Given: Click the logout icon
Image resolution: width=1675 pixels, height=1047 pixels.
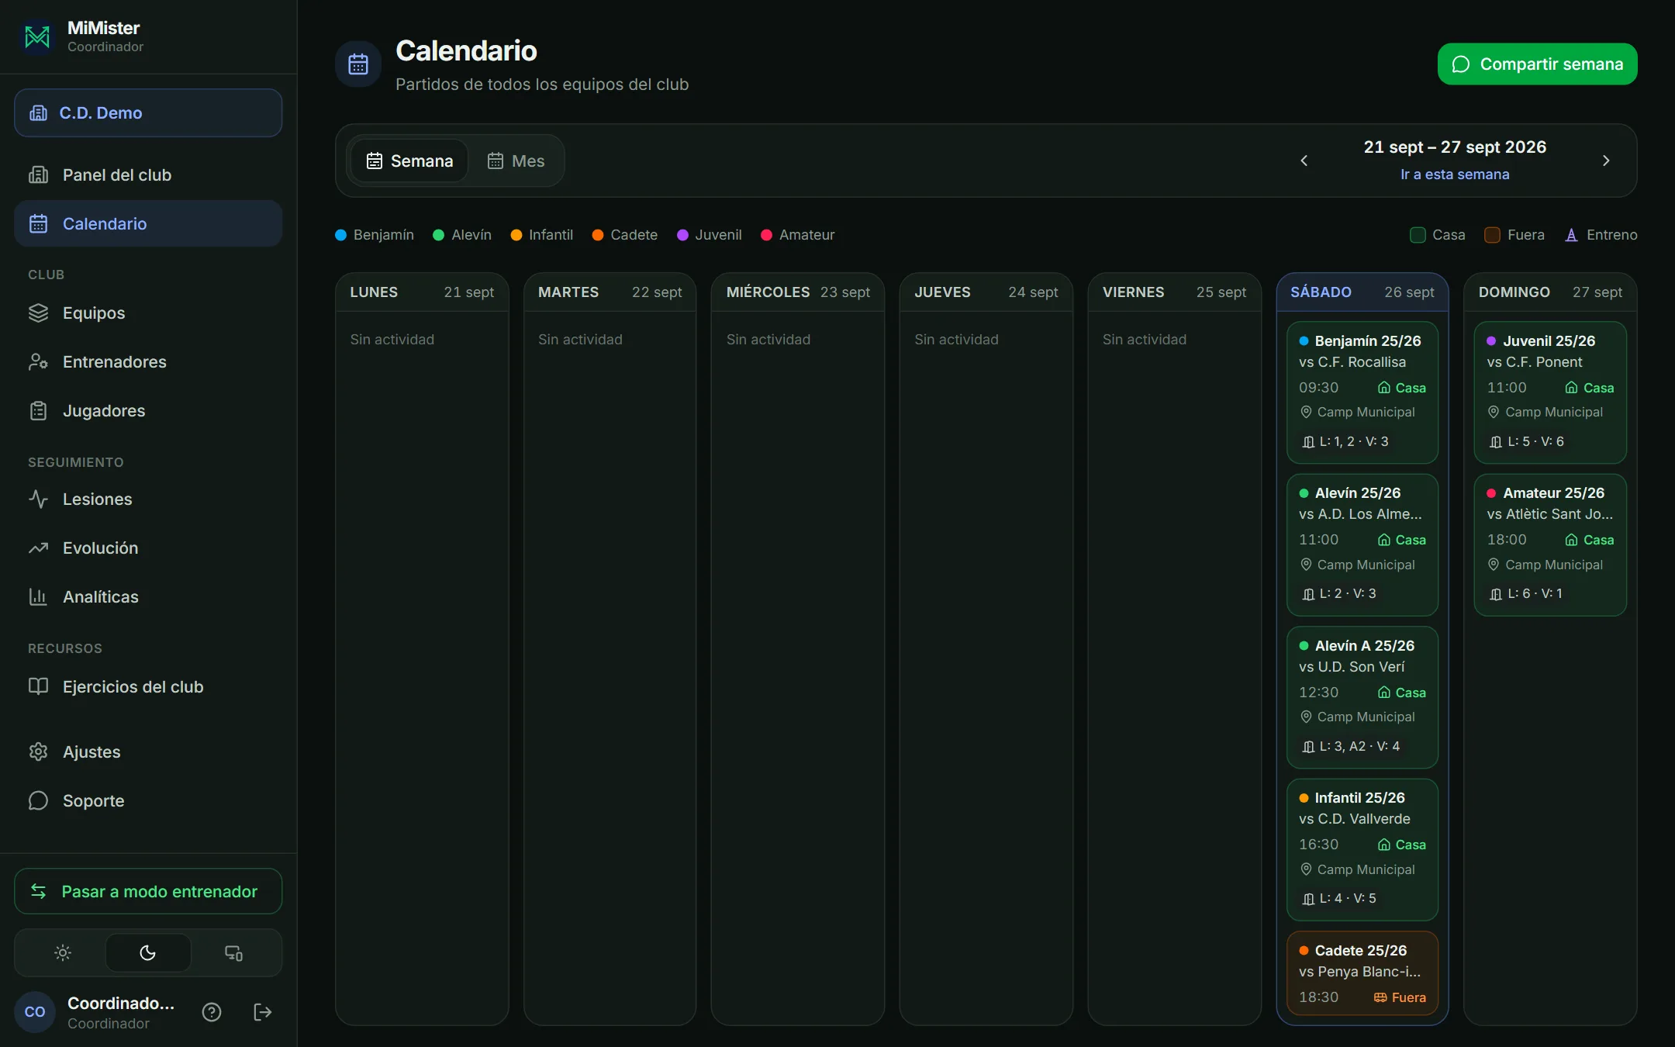Looking at the screenshot, I should click(x=263, y=1012).
